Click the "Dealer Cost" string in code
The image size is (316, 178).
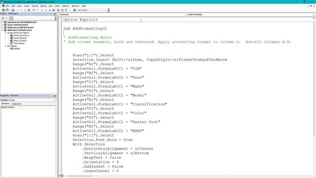145,122
